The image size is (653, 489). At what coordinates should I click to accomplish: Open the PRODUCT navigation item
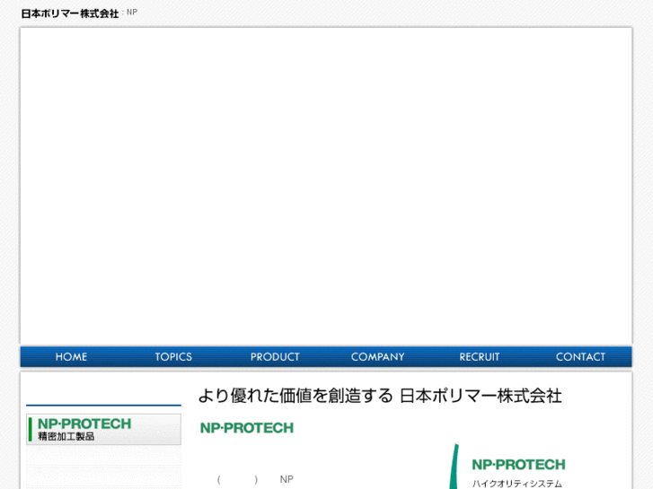point(275,357)
